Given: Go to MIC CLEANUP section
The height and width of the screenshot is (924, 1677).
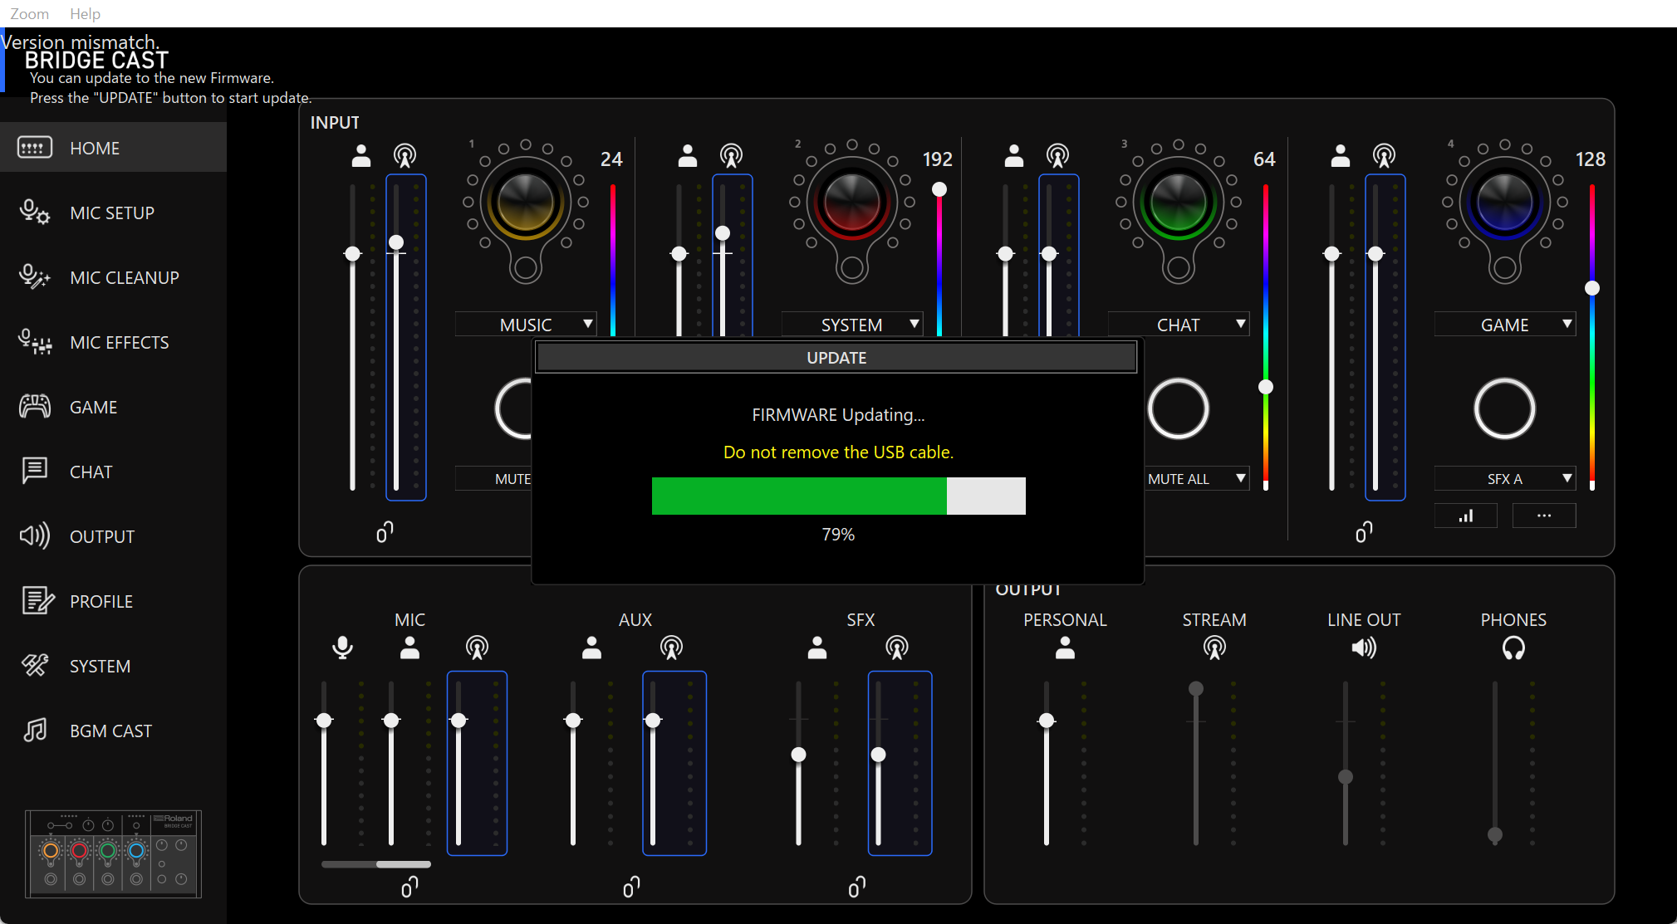Looking at the screenshot, I should (x=113, y=277).
